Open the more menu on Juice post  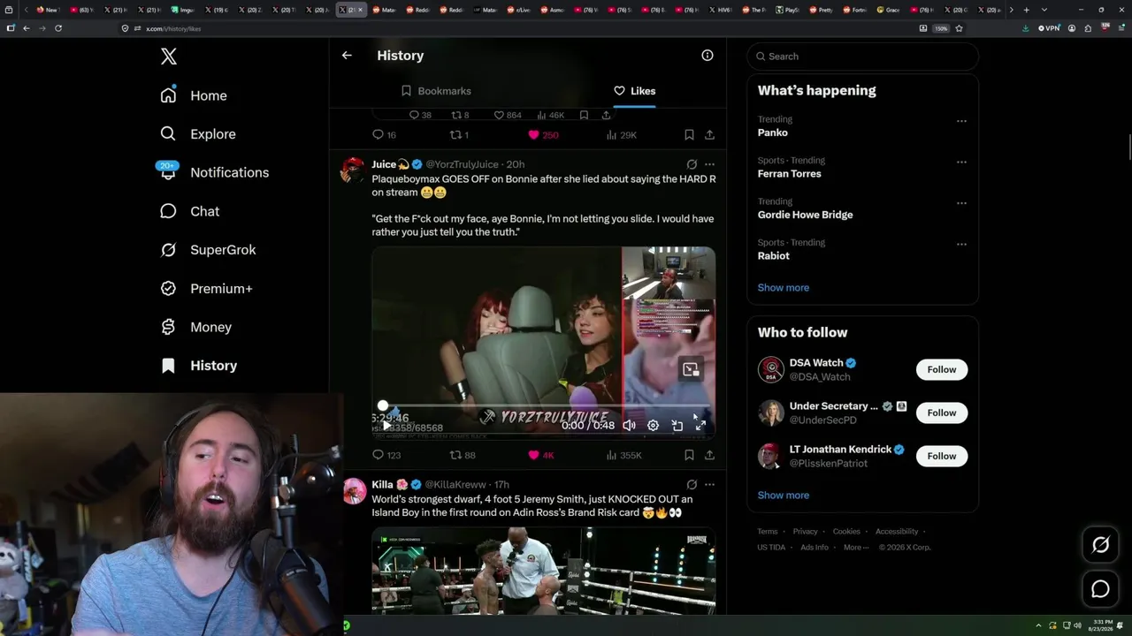pyautogui.click(x=709, y=164)
